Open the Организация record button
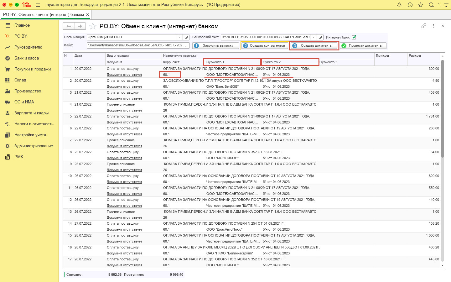 point(186,37)
